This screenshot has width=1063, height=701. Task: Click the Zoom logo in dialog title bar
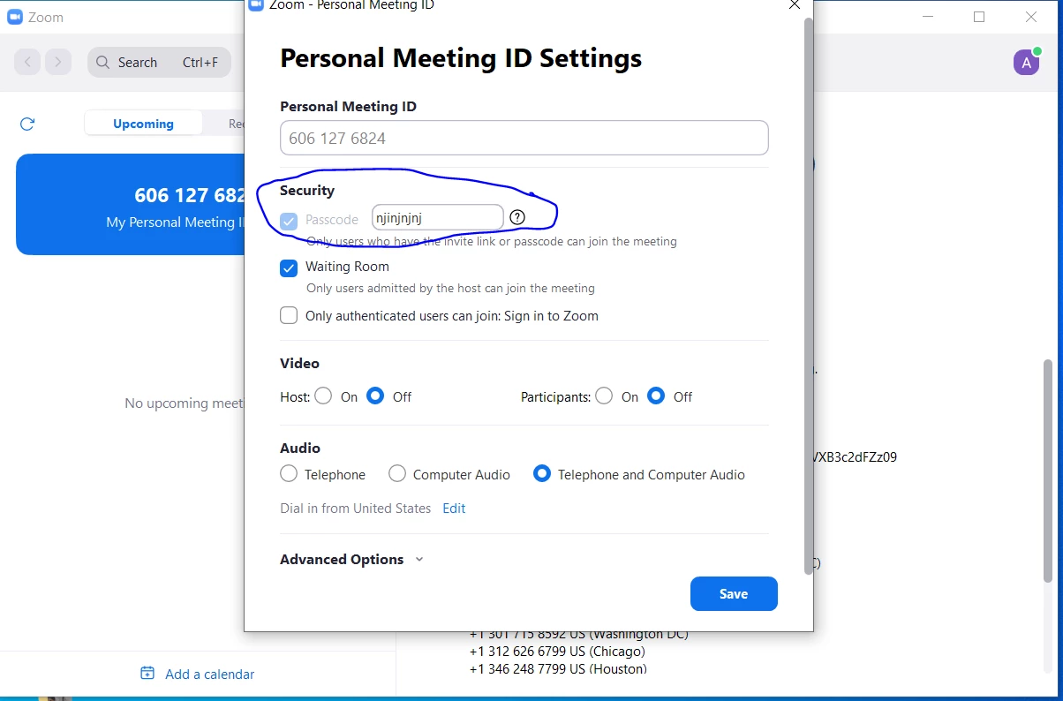pos(257,4)
